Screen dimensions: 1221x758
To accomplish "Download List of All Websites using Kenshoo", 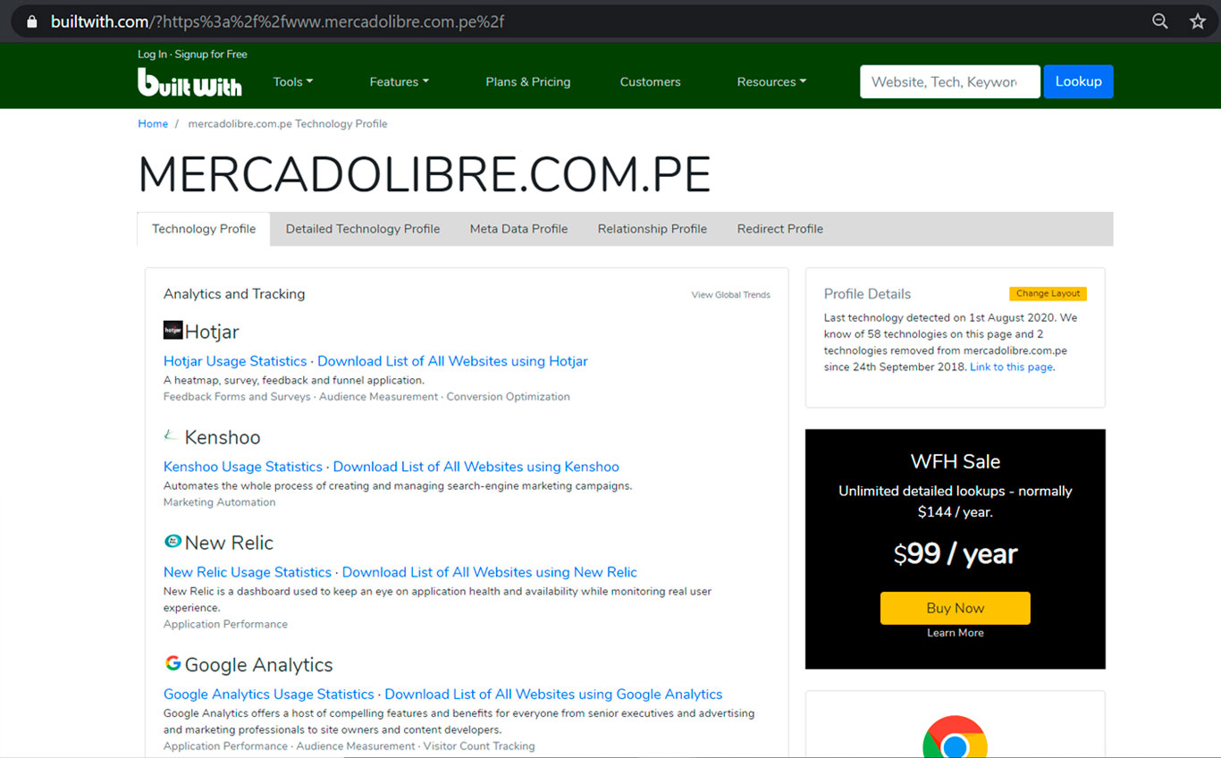I will (x=476, y=467).
